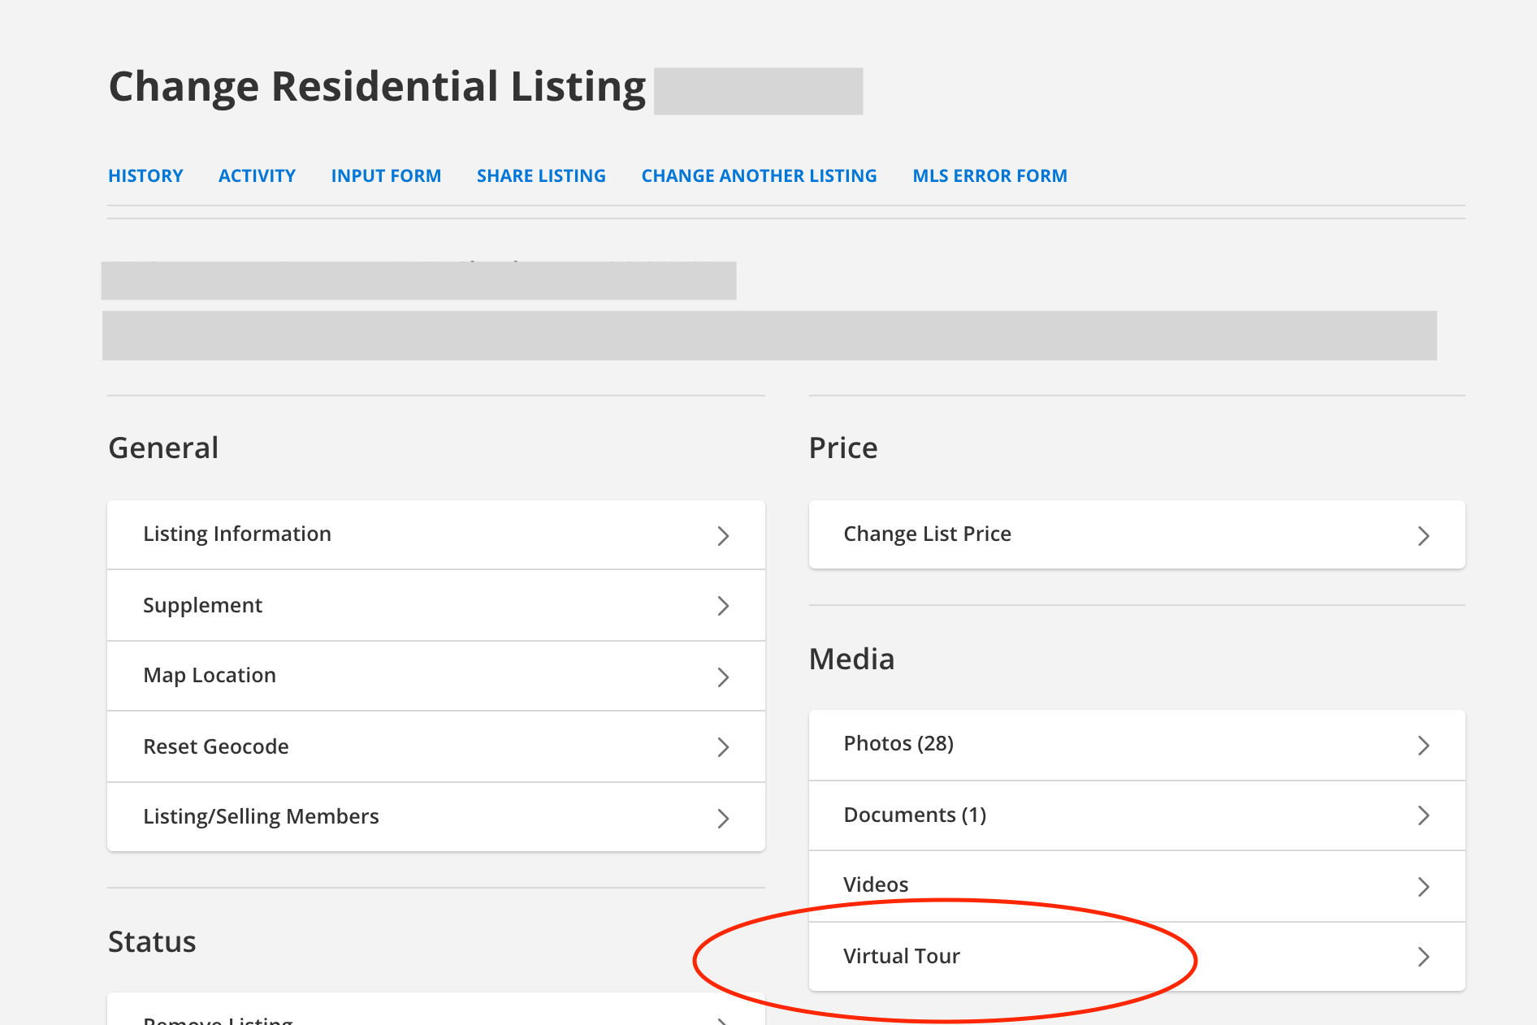The height and width of the screenshot is (1025, 1537).
Task: Open the Input Form link
Action: pos(386,175)
